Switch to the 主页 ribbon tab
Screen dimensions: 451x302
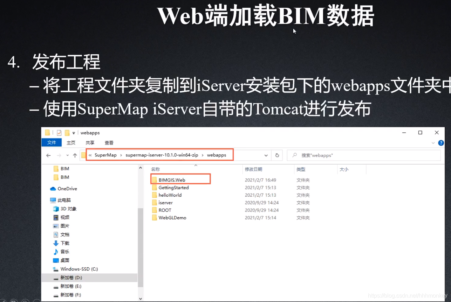[x=71, y=143]
